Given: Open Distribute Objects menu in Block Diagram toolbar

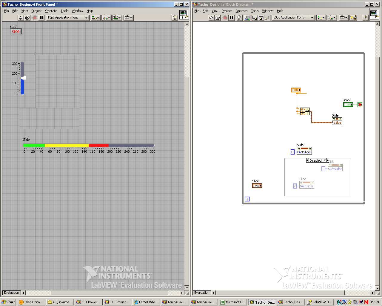Looking at the screenshot, I should 332,18.
